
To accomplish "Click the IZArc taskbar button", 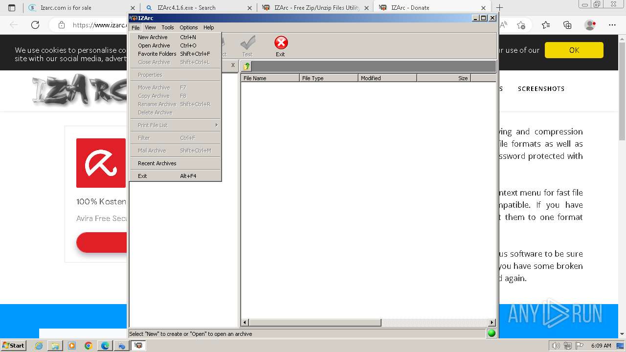I will coord(139,346).
